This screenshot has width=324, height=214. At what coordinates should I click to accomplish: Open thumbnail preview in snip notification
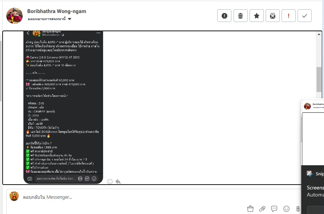point(313,132)
